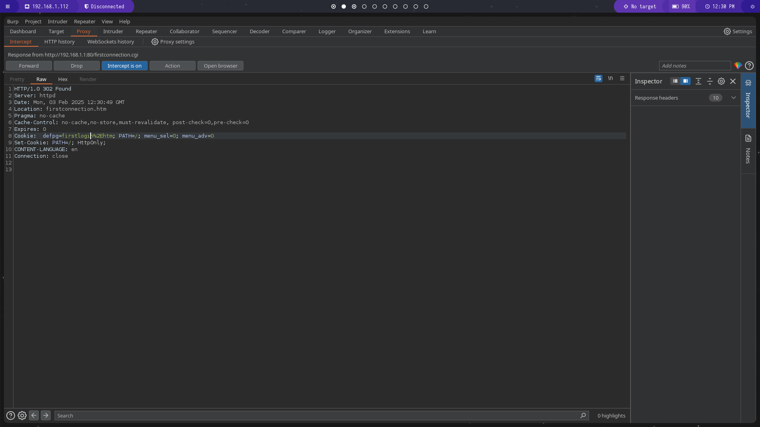Open the Help menu
Screen dimensions: 760x427
(125, 21)
